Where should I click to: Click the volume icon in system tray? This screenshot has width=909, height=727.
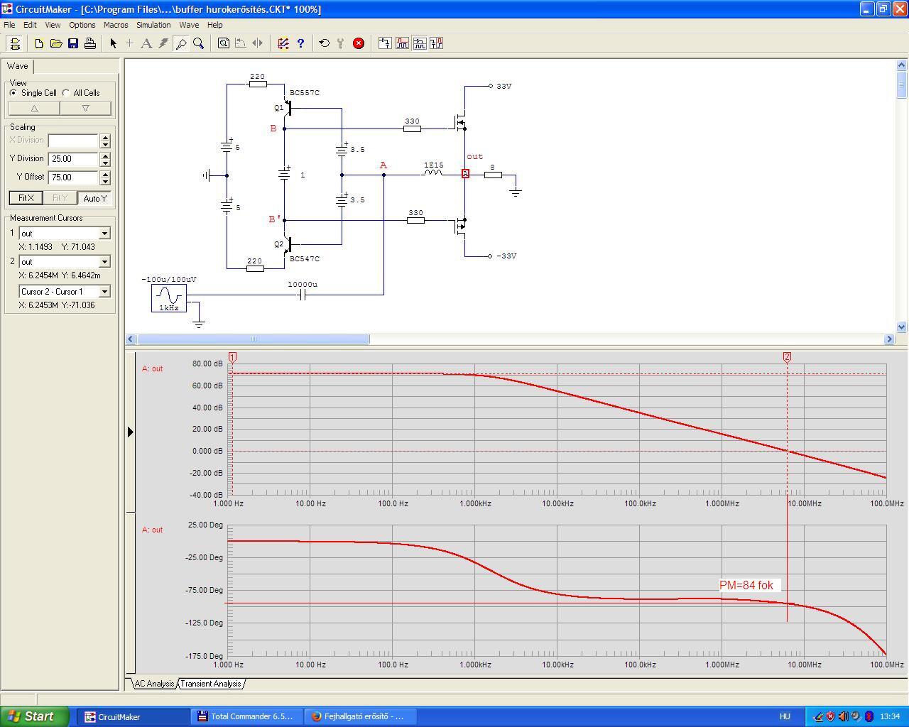pos(843,716)
